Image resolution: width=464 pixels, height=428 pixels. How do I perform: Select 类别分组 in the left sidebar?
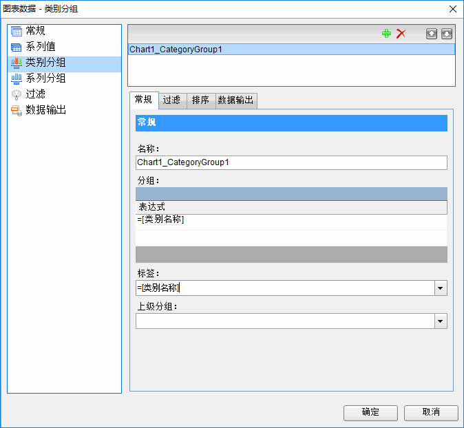coord(45,63)
